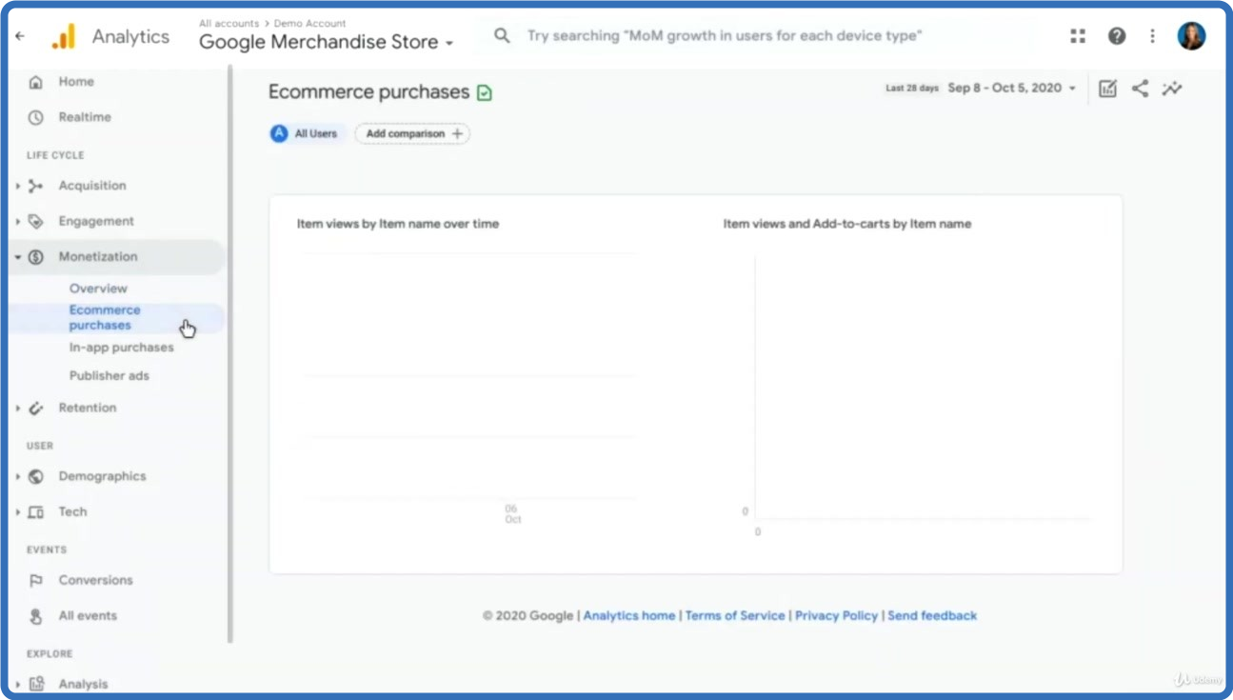Click the Add comparison button
The image size is (1233, 700).
[412, 134]
